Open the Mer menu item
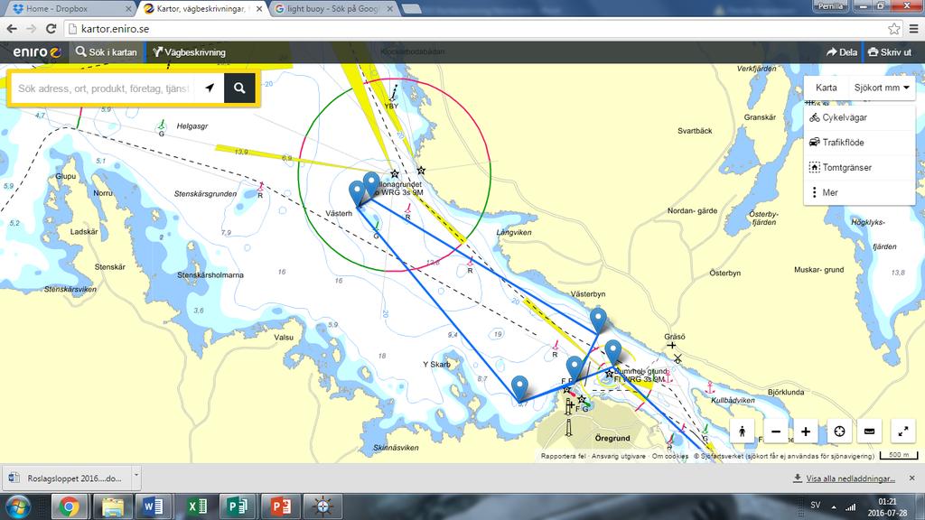This screenshot has height=520, width=925. 859,192
